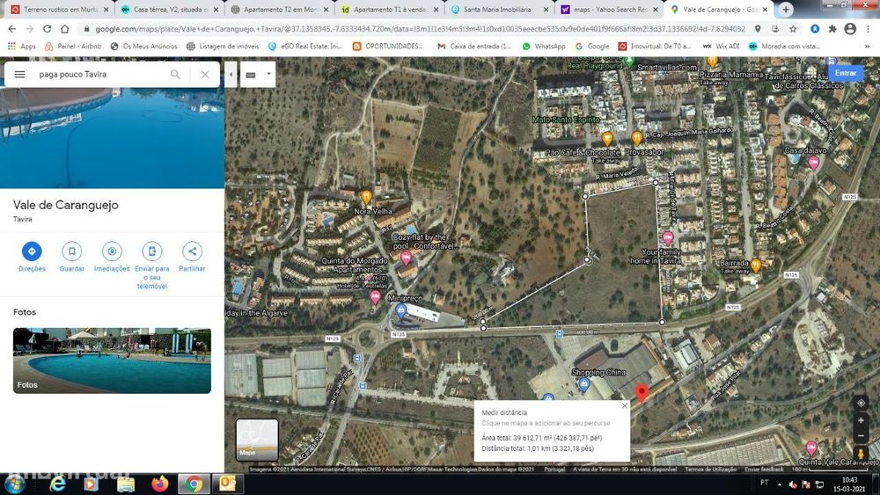Image resolution: width=880 pixels, height=495 pixels.
Task: Click the Nora Velha restaurant marker
Action: (x=366, y=197)
